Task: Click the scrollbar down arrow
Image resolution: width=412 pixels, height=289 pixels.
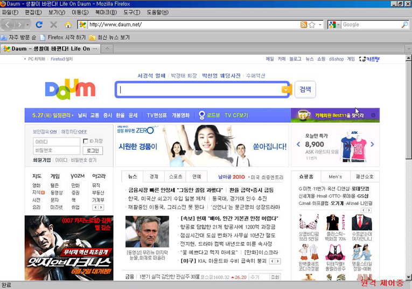Action: (x=409, y=277)
